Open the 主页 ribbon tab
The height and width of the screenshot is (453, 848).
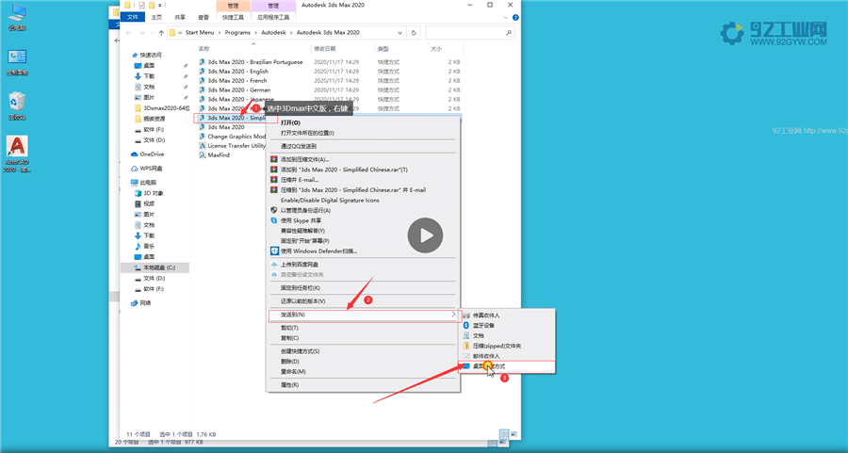pyautogui.click(x=156, y=17)
